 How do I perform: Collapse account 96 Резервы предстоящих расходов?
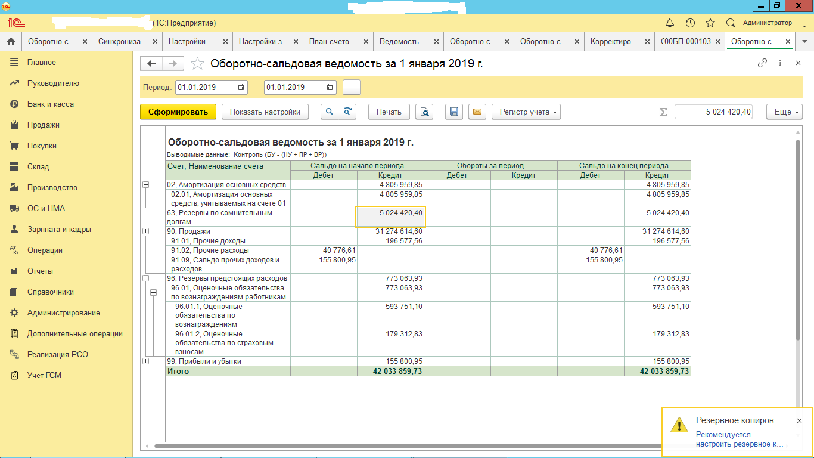[x=145, y=278]
